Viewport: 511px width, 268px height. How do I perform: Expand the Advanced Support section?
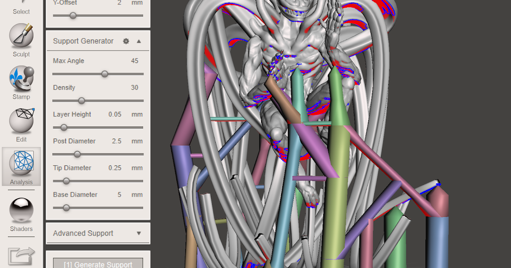pos(138,233)
